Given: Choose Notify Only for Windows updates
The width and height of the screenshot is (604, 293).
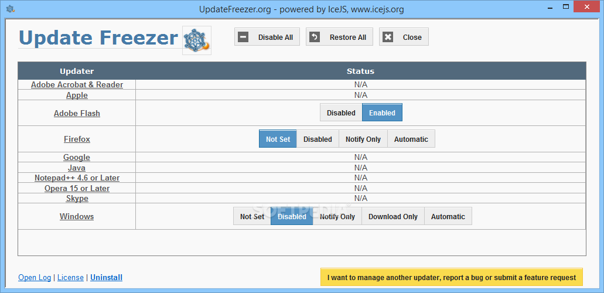Looking at the screenshot, I should (x=337, y=216).
